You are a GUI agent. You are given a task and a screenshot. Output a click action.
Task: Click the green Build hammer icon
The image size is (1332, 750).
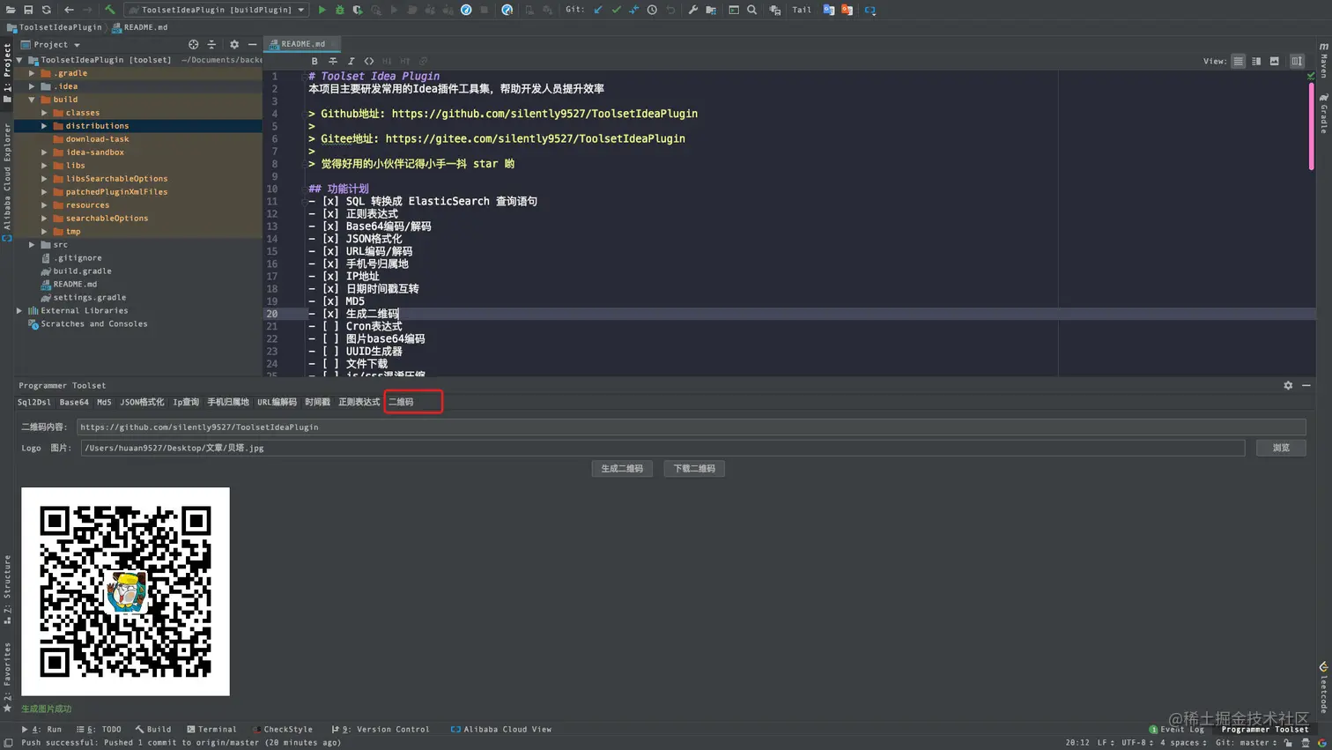[x=110, y=10]
